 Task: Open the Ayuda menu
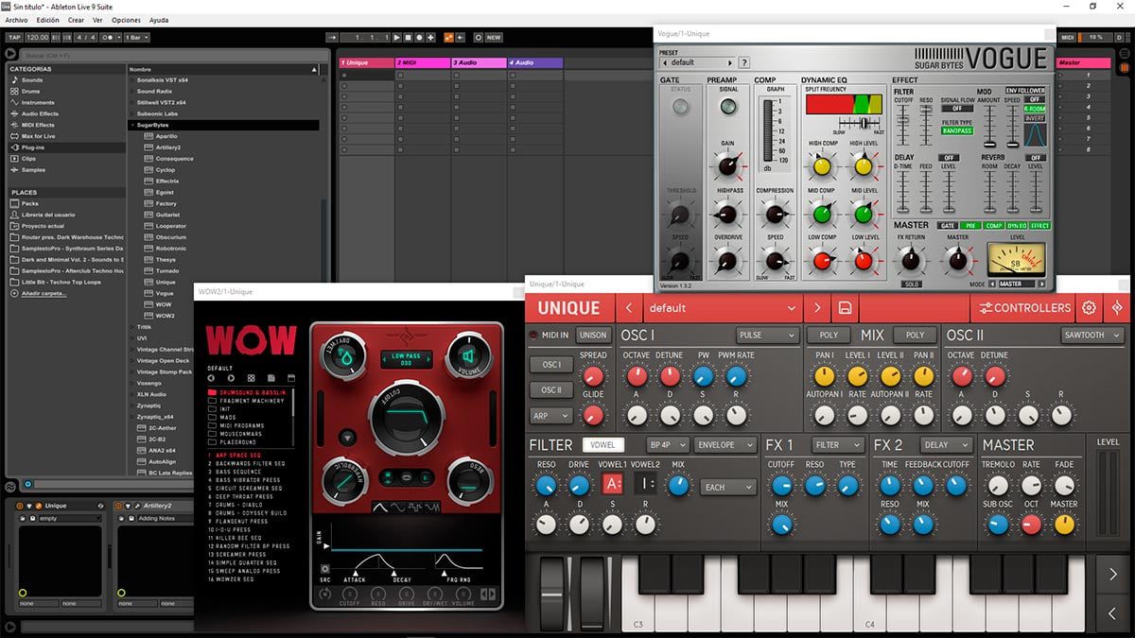click(159, 20)
